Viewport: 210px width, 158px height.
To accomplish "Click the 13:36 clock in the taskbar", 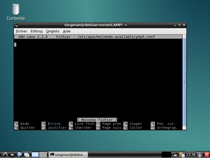I will 190,155.
